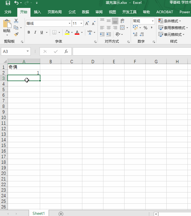Set vertical Top Align
Viewport: 191px width, 216px height.
(102, 20)
